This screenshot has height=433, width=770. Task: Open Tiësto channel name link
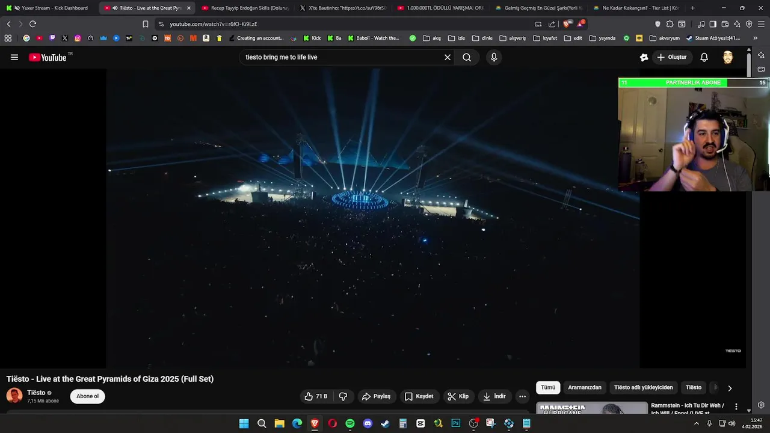36,393
